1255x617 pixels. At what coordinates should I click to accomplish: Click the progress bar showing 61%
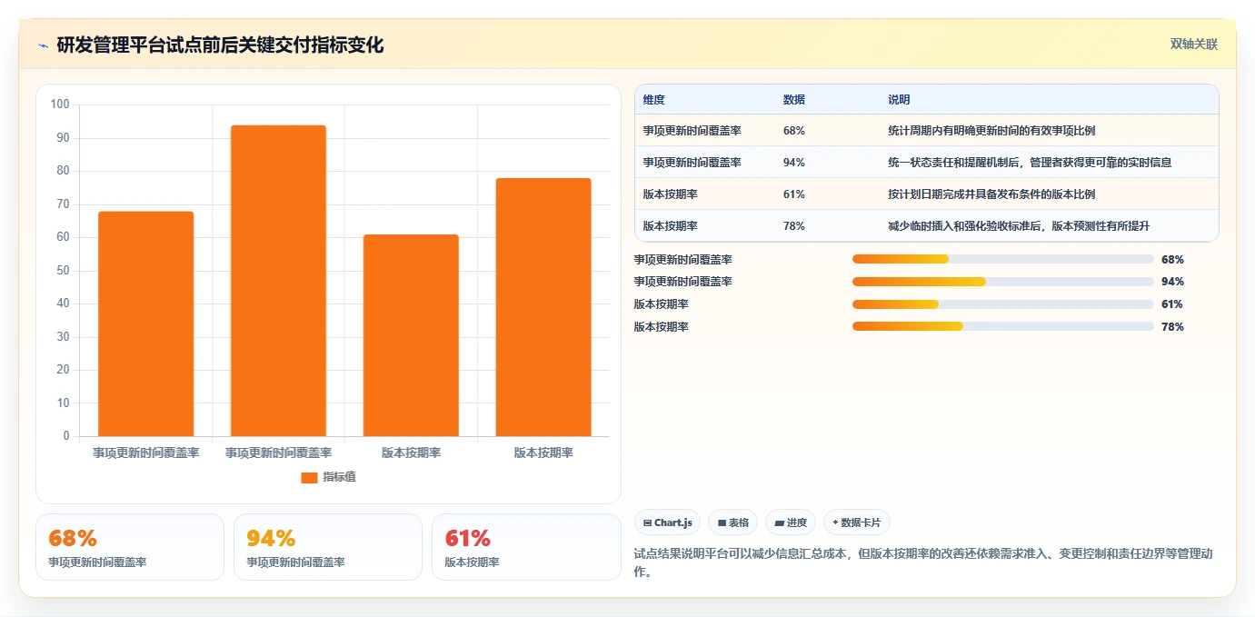[1003, 304]
